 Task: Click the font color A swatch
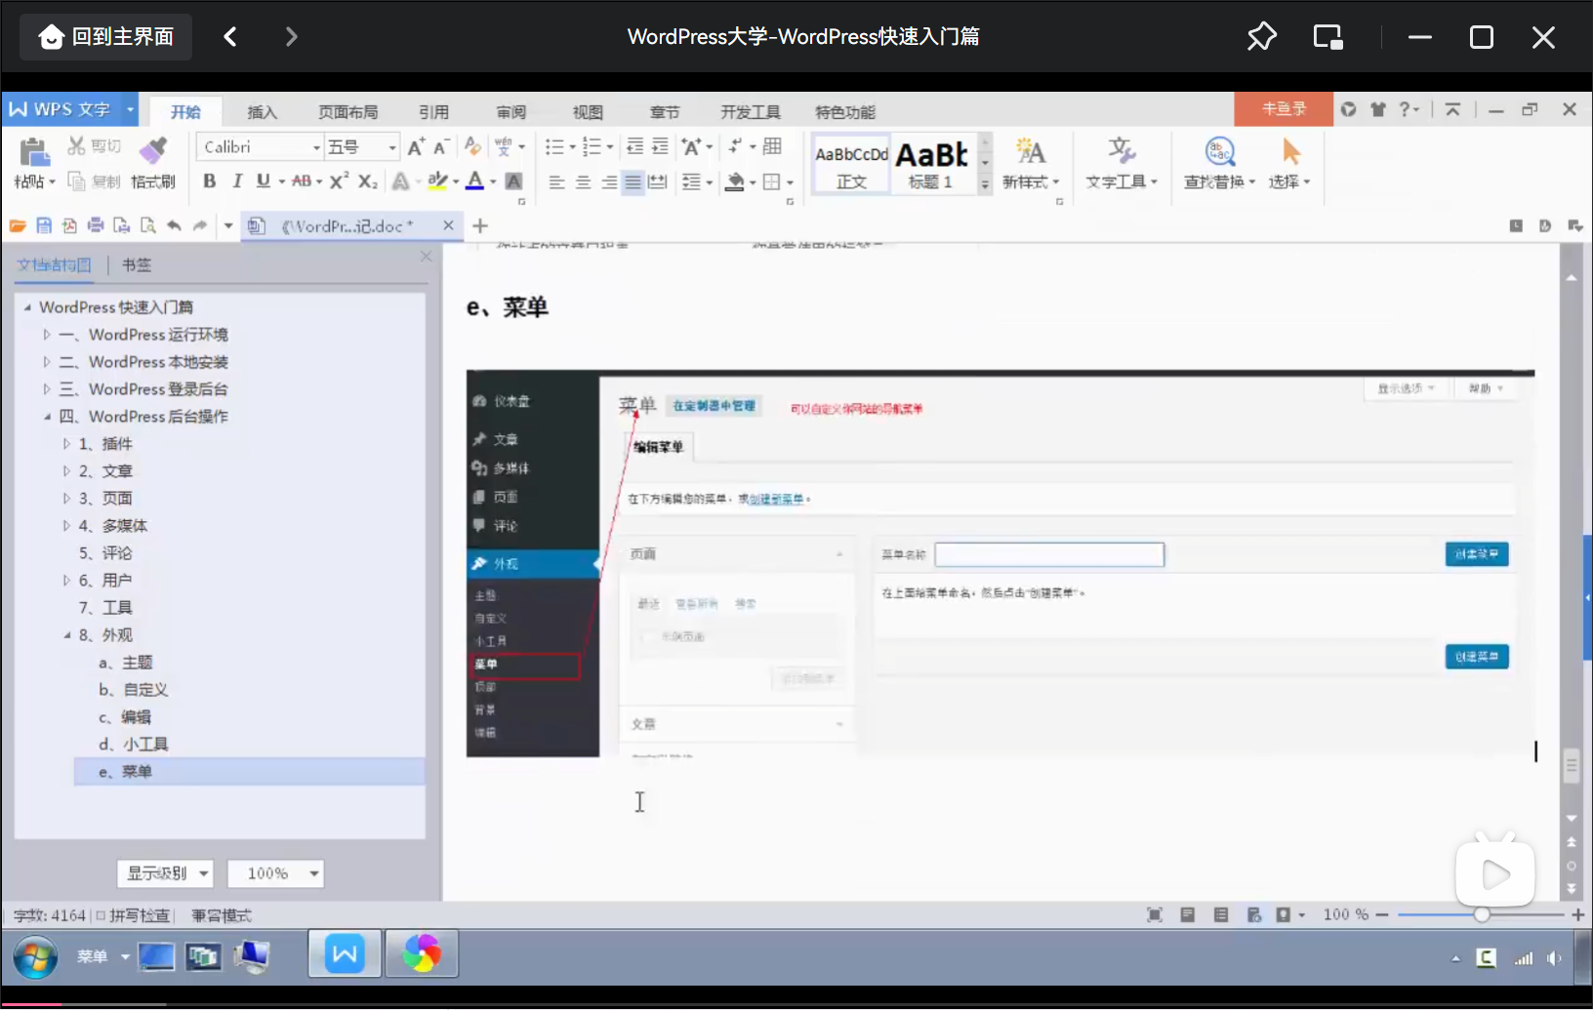(474, 181)
